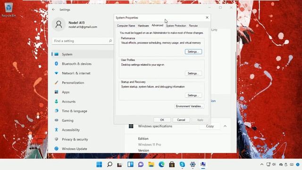This screenshot has height=170, width=302.
Task: Open File Explorer from the taskbar
Action: [x=151, y=164]
